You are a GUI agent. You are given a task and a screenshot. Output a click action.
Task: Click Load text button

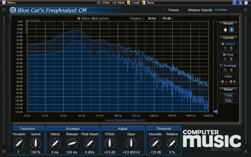pyautogui.click(x=136, y=3)
